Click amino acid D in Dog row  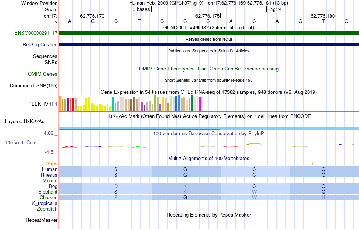click(116, 186)
